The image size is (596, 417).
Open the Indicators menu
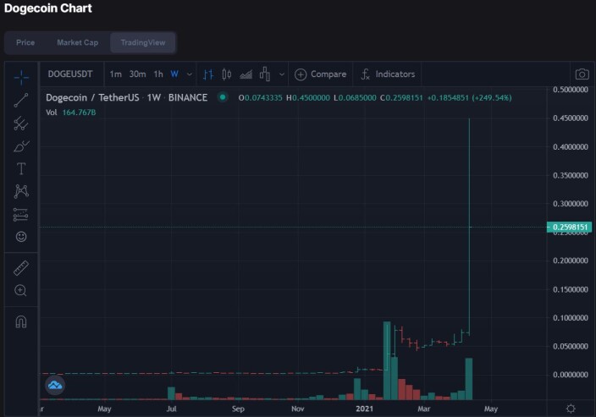[388, 74]
